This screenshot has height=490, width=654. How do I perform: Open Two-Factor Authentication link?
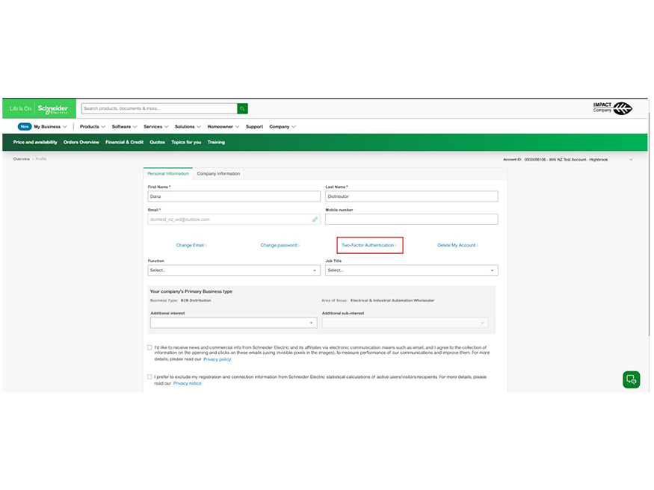click(369, 245)
